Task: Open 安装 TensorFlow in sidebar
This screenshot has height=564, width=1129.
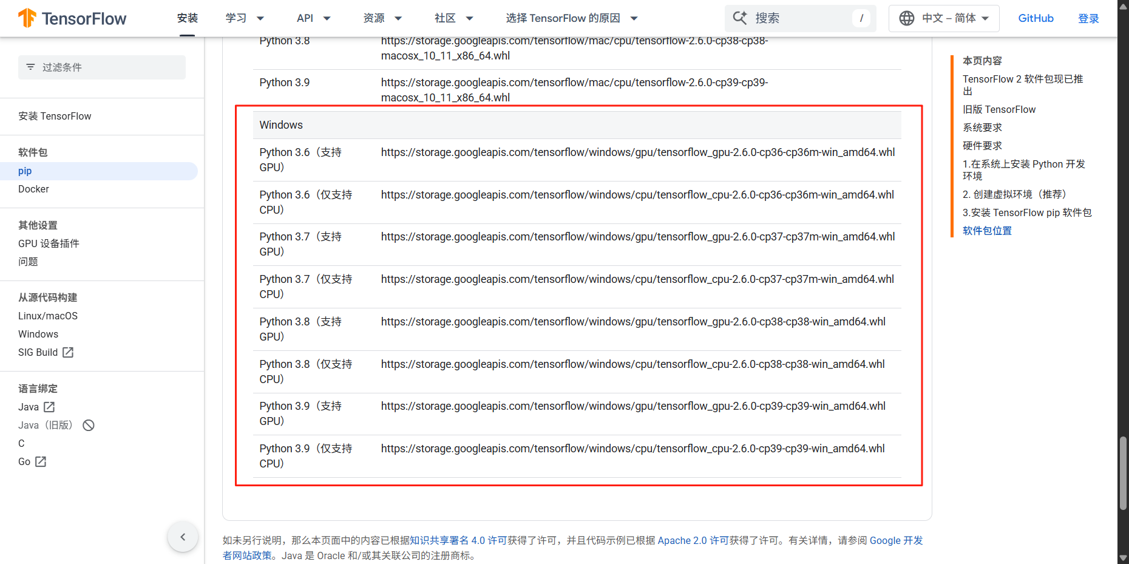Action: (x=55, y=116)
